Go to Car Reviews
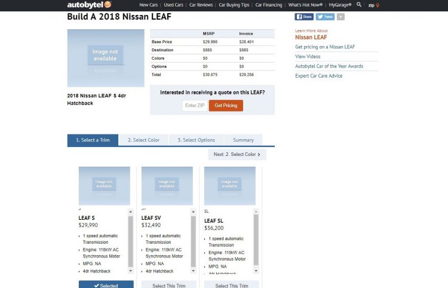The width and height of the screenshot is (448, 288). (201, 5)
